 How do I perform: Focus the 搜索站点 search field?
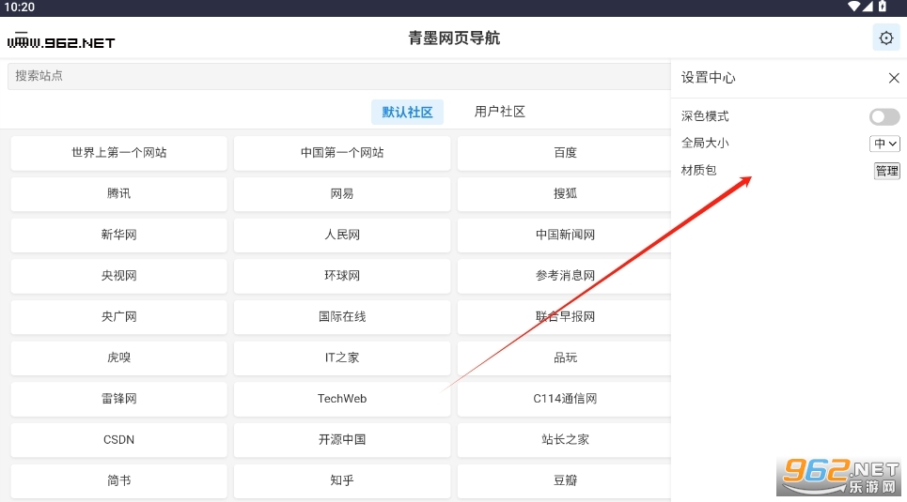click(339, 76)
